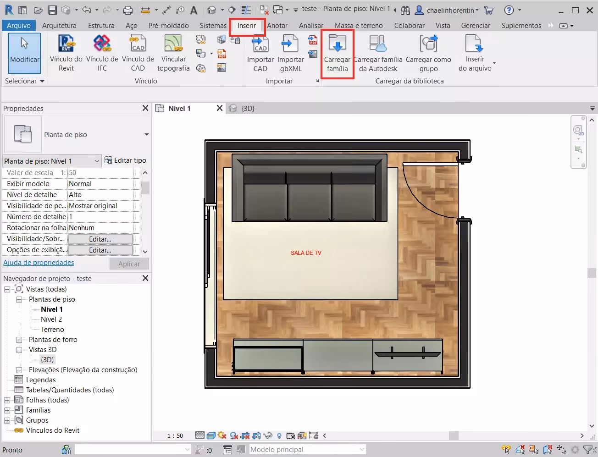Toggle shadows in view control bar
598x457 pixels.
point(234,435)
